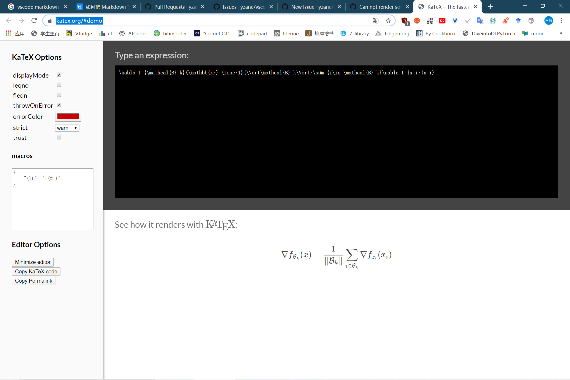The image size is (570, 380).
Task: Open Chrome's three-dot menu
Action: [562, 21]
